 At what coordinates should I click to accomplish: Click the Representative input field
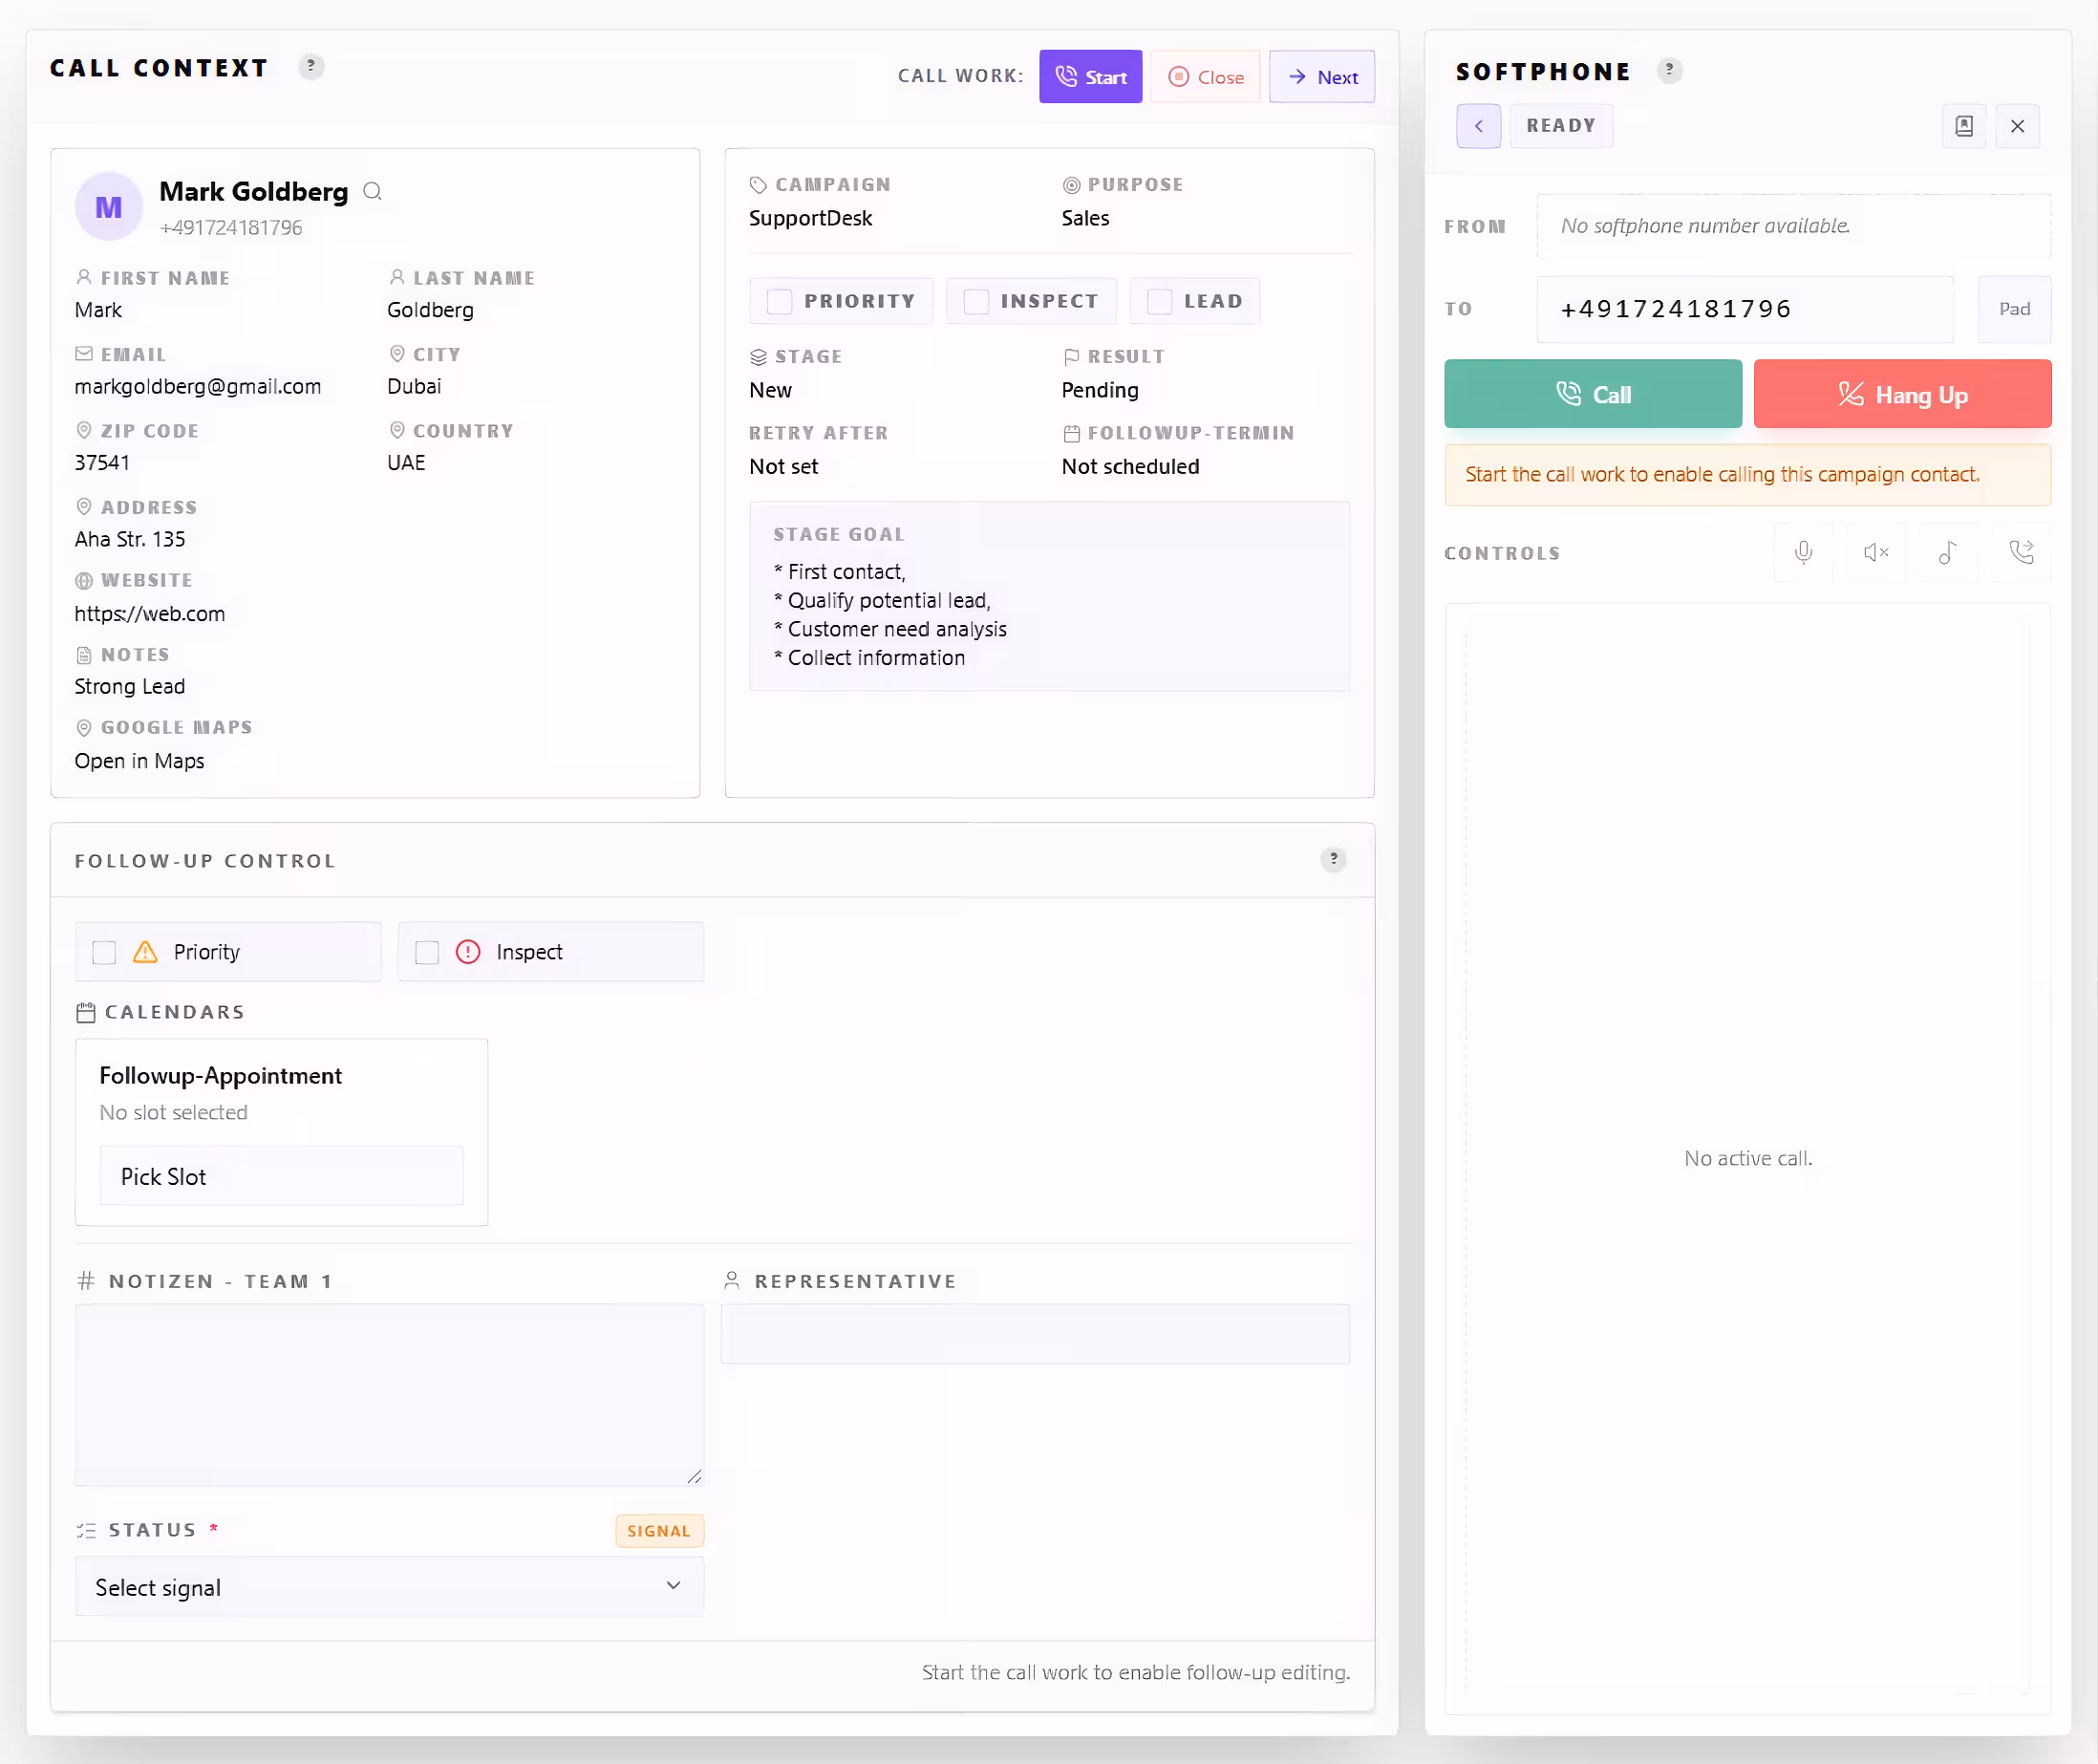point(1035,1333)
